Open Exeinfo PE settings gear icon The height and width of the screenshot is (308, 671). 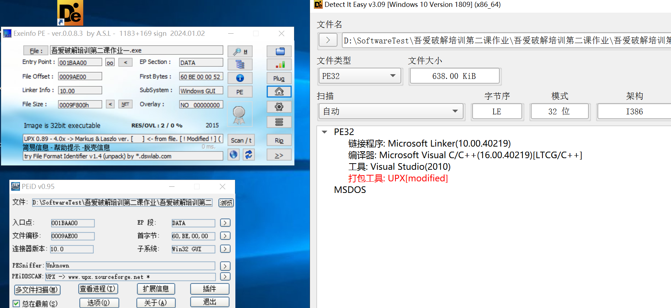pos(279,107)
